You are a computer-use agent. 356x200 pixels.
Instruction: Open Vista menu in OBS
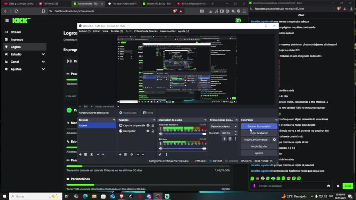[x=105, y=31]
